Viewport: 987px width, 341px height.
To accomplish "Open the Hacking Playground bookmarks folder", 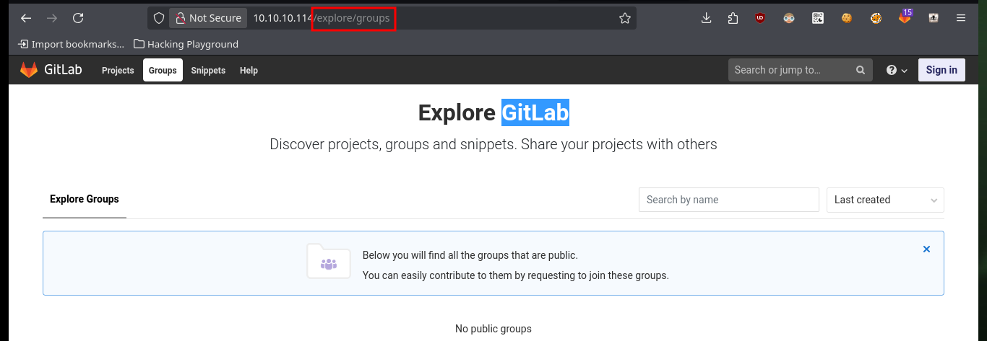I will [186, 44].
